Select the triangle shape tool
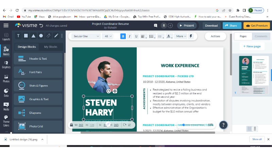Screen dimensions: 272x153 pos(33,36)
